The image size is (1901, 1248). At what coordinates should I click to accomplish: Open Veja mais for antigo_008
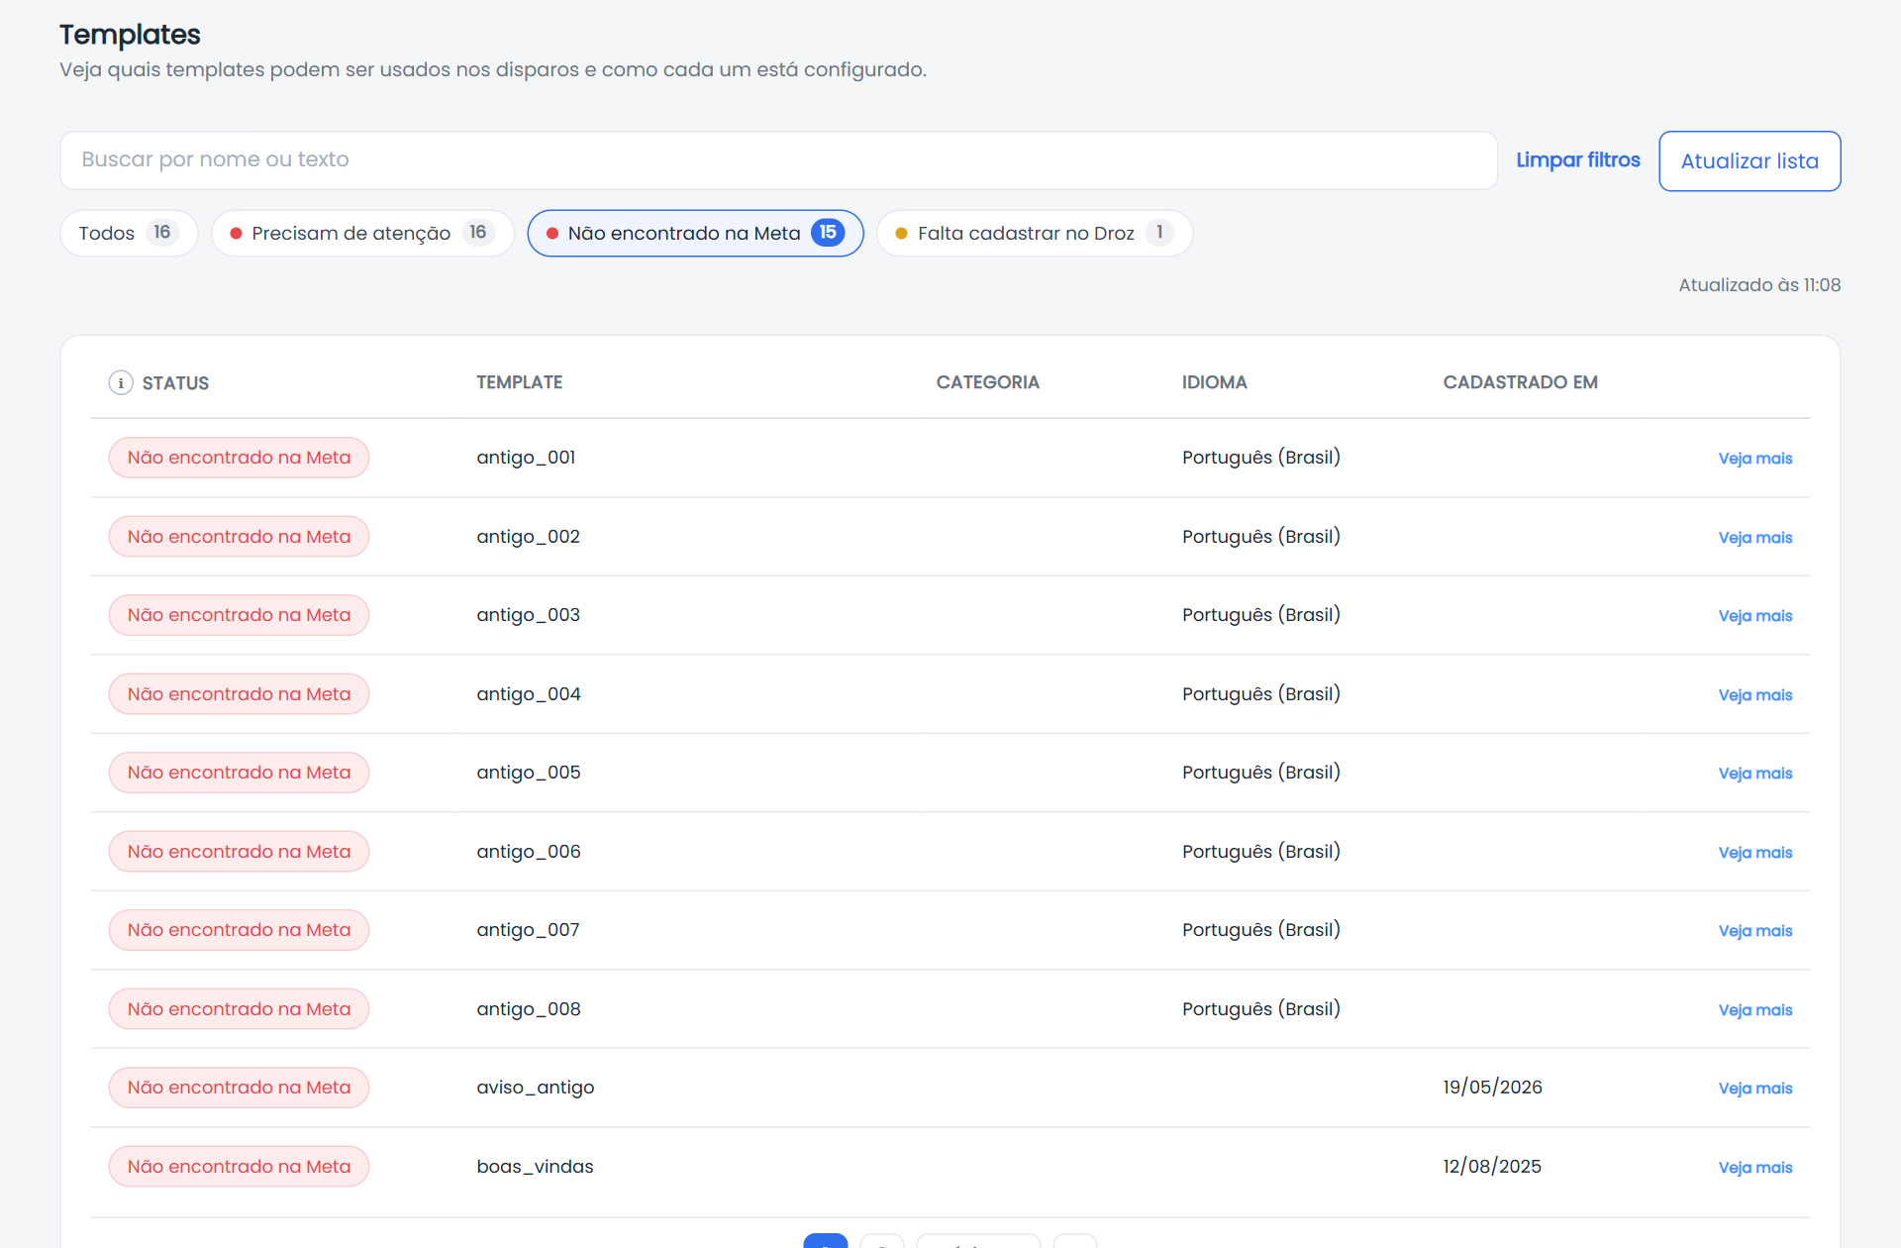click(1755, 1010)
